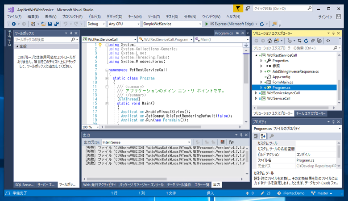The height and width of the screenshot is (201, 348).
Task: Click Categorized view icon in Properties panel
Action: 256,136
